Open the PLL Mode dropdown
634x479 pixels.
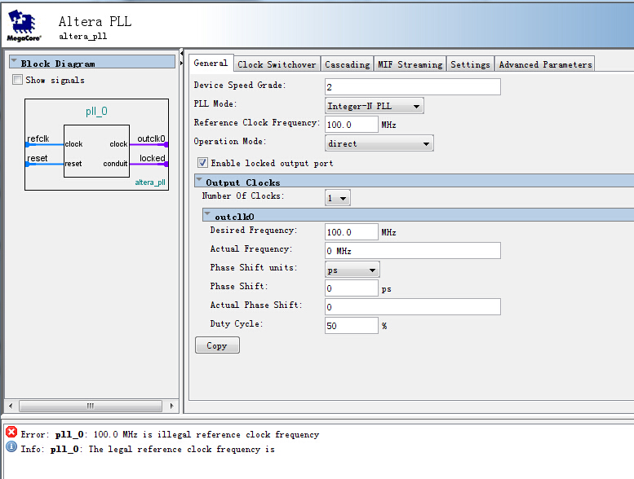pos(374,106)
